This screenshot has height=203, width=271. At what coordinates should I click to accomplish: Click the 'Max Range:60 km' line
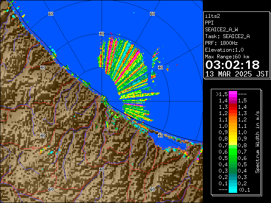tap(227, 57)
